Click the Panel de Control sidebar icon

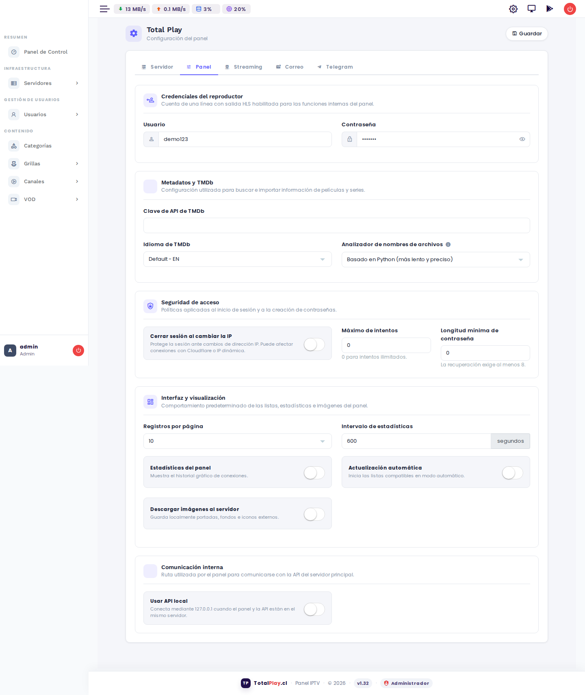click(x=14, y=52)
